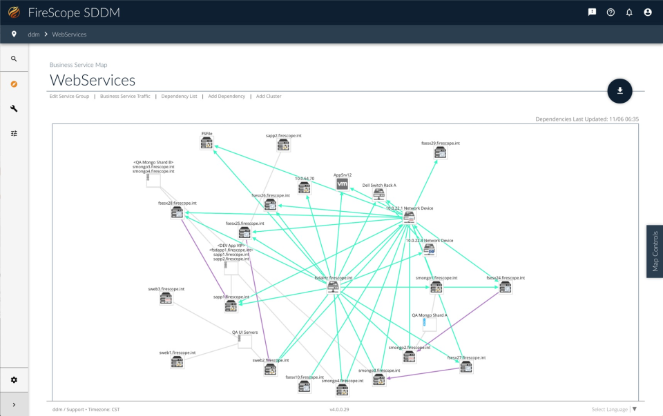Click the FireScope flame logo
The height and width of the screenshot is (416, 663).
[x=14, y=12]
